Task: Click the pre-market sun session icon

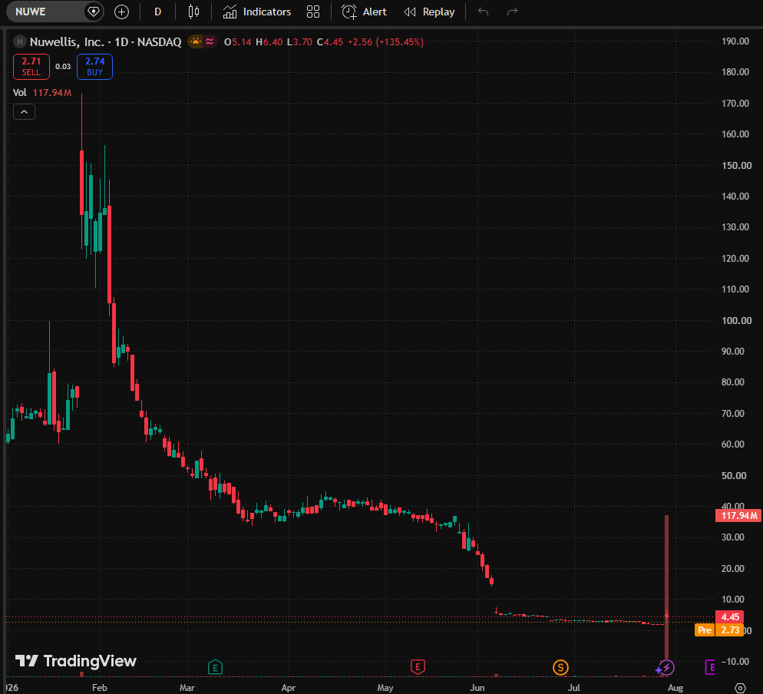Action: click(x=195, y=41)
